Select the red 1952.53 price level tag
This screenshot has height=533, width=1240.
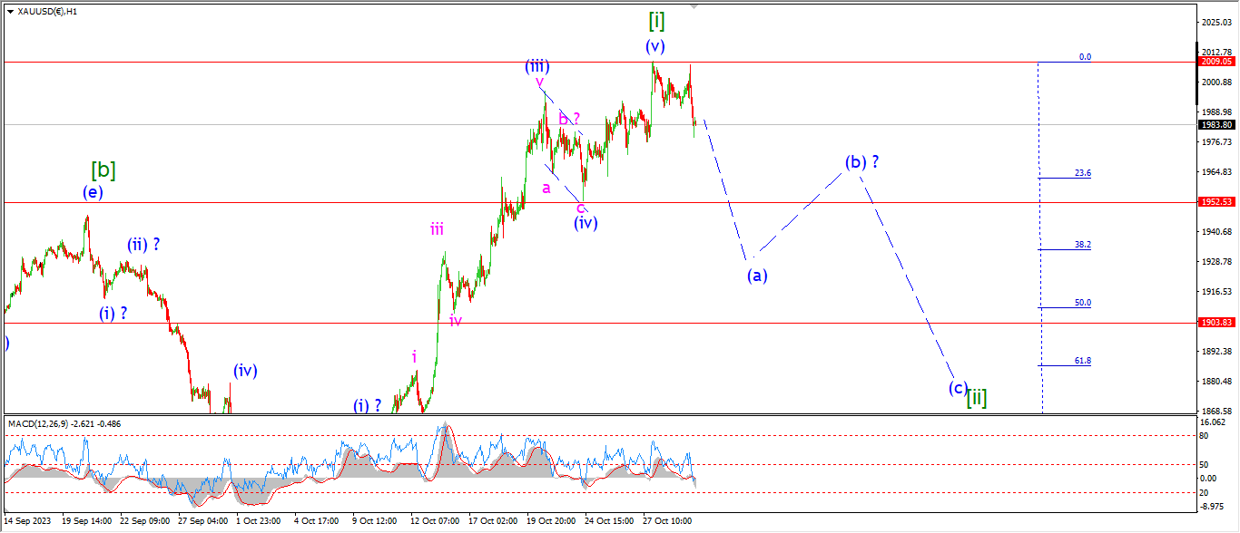(x=1215, y=202)
